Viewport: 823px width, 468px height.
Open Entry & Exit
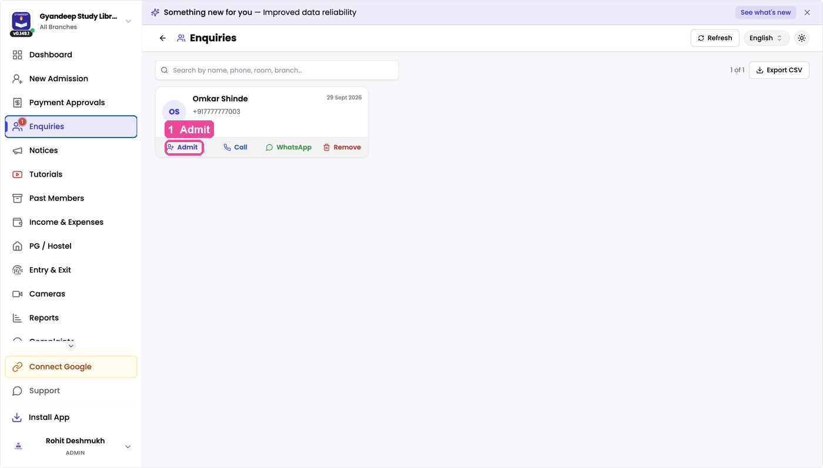point(71,270)
